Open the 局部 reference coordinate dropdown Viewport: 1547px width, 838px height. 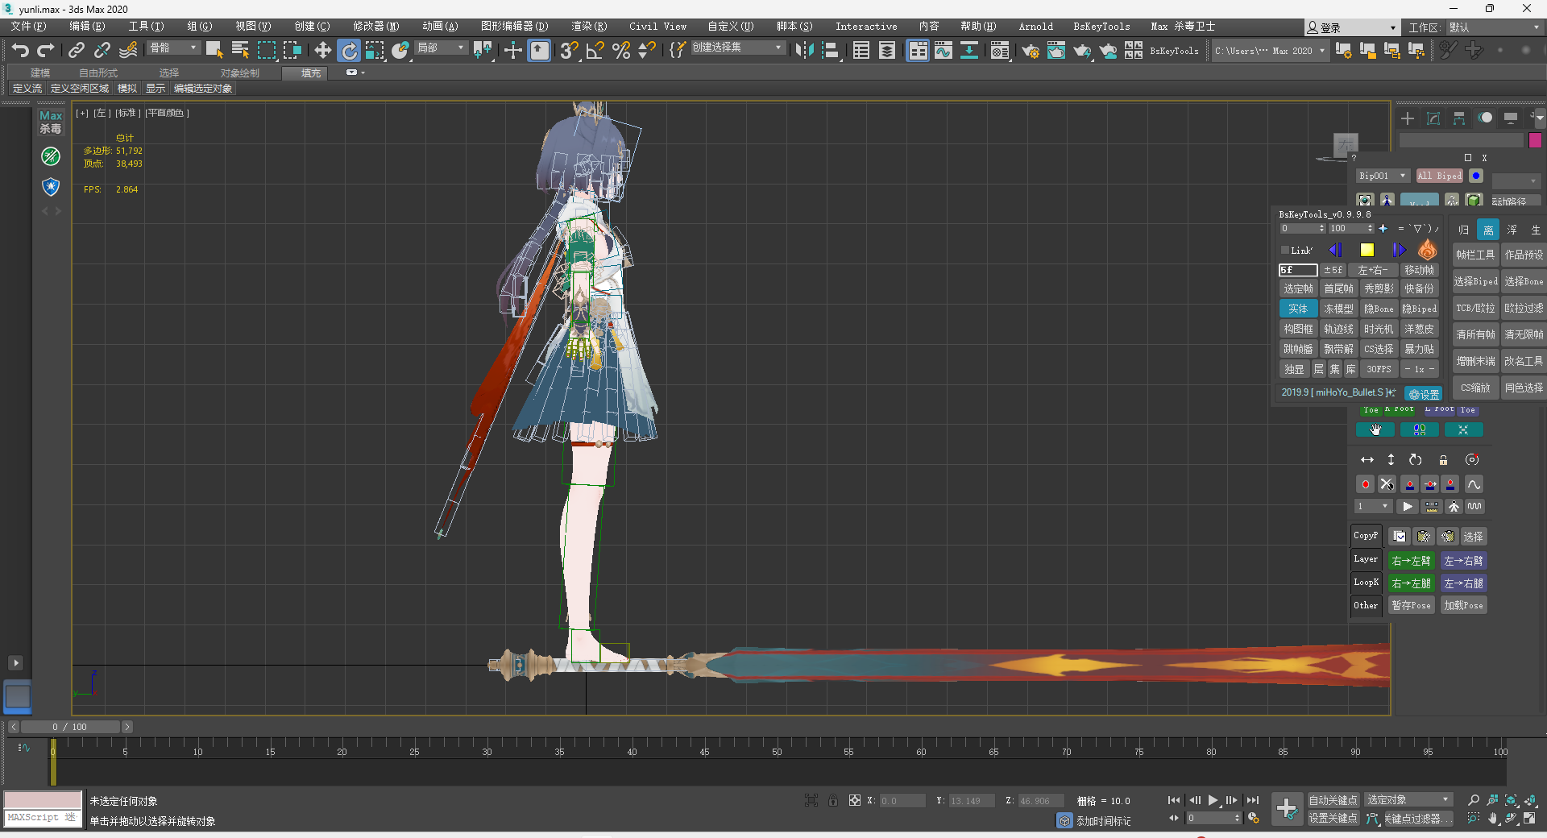pyautogui.click(x=441, y=48)
